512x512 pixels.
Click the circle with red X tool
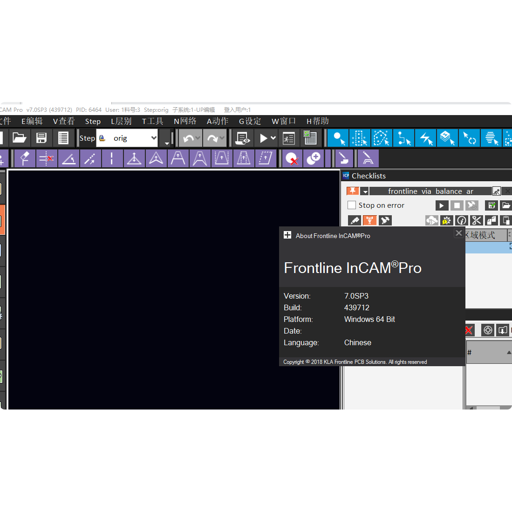(292, 159)
